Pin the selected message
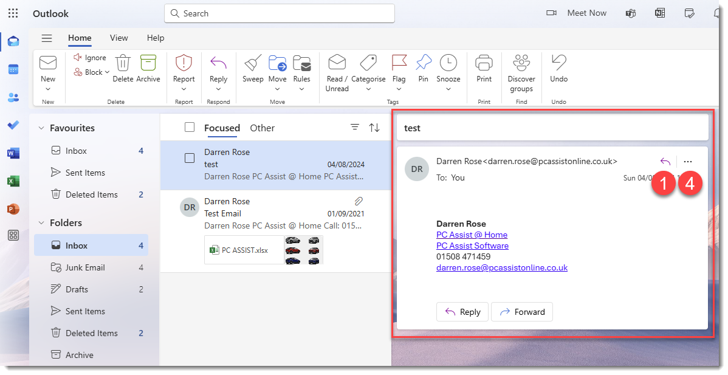This screenshot has height=375, width=728. (423, 63)
